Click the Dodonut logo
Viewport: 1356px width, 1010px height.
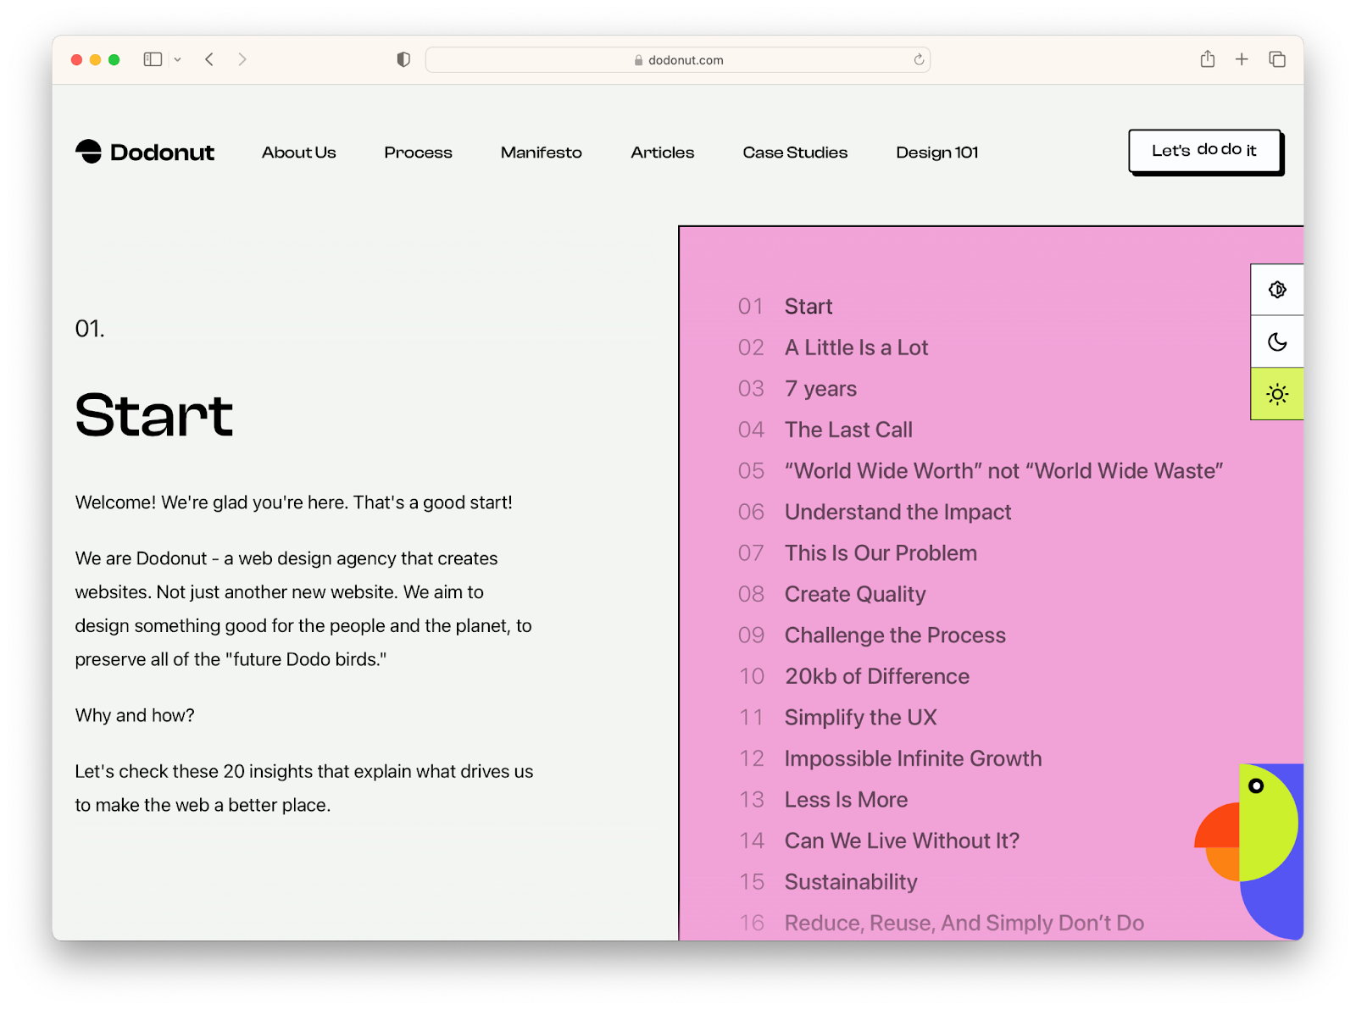pyautogui.click(x=145, y=153)
